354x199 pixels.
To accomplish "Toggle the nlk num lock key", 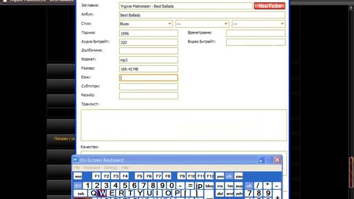I will tap(249, 186).
